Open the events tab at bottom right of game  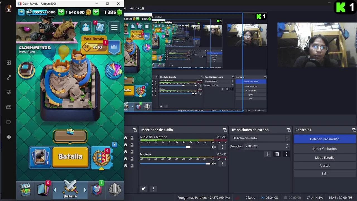click(x=115, y=190)
